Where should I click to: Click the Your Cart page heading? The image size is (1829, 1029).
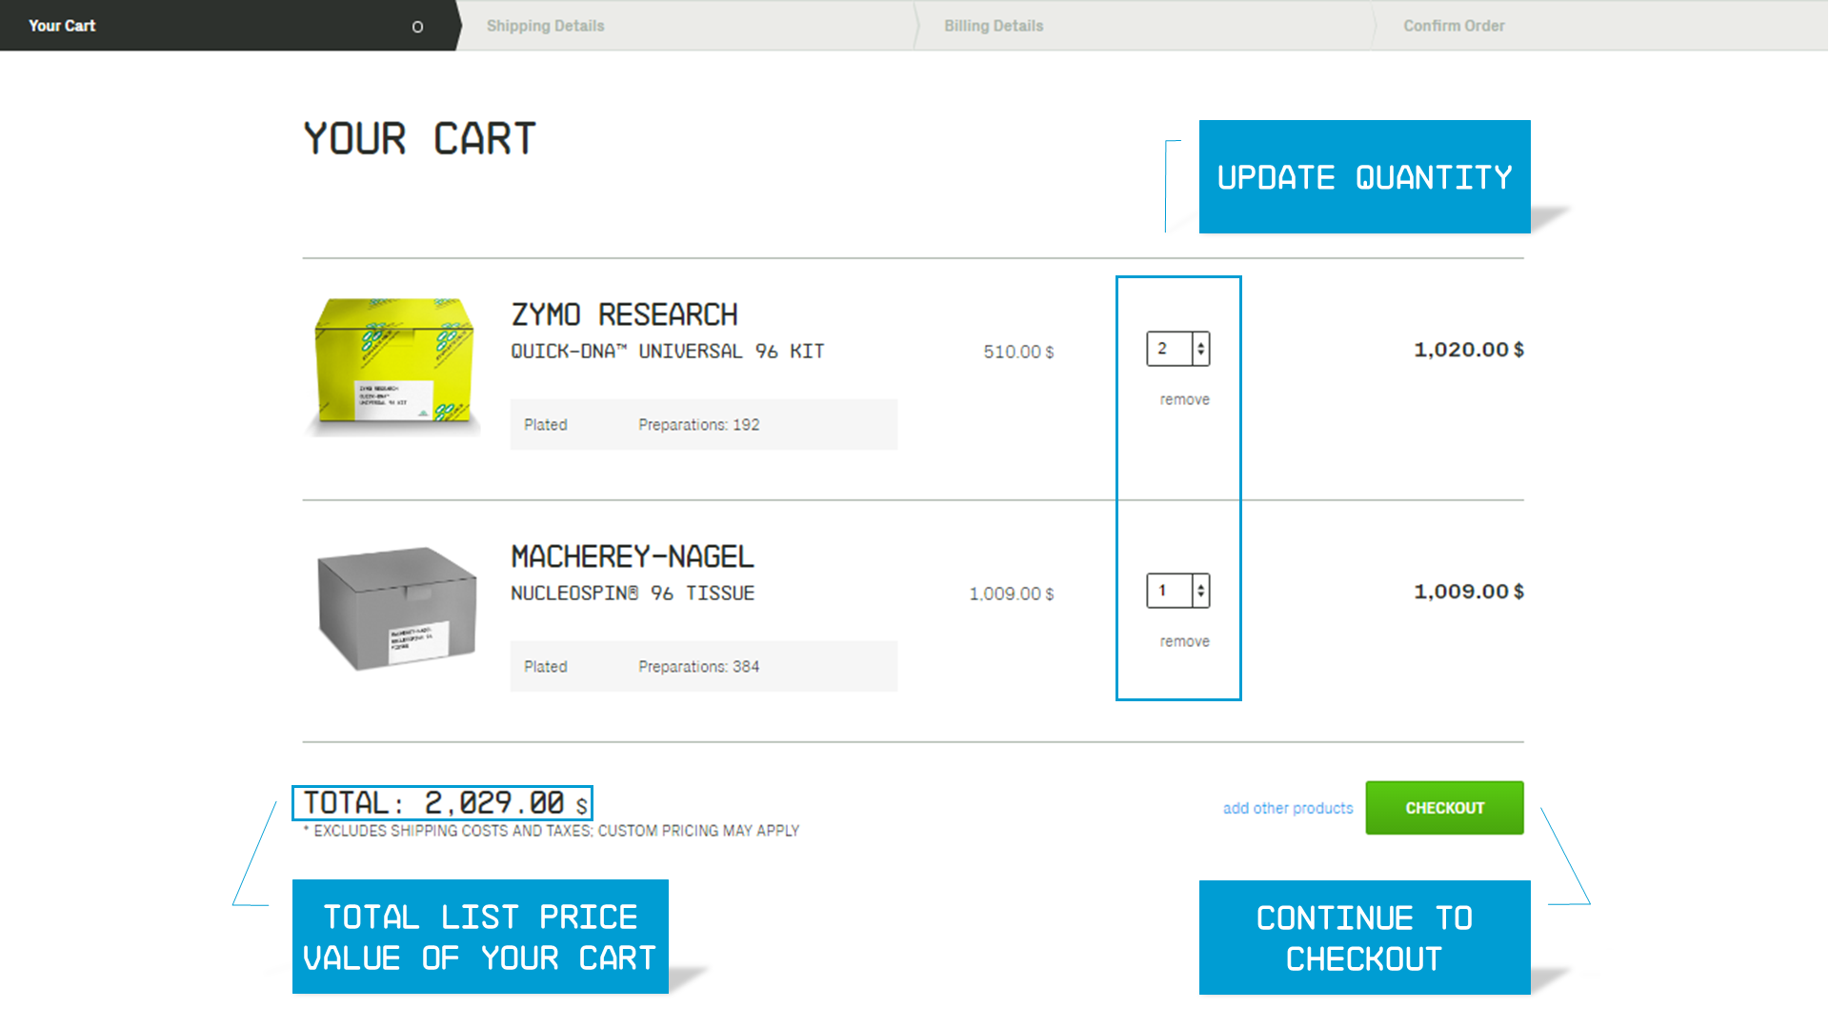pos(419,139)
